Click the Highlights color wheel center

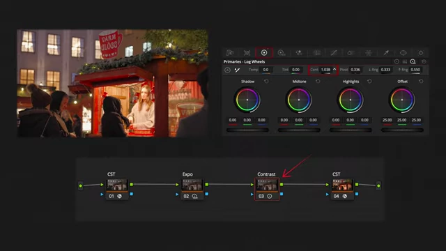pyautogui.click(x=351, y=100)
